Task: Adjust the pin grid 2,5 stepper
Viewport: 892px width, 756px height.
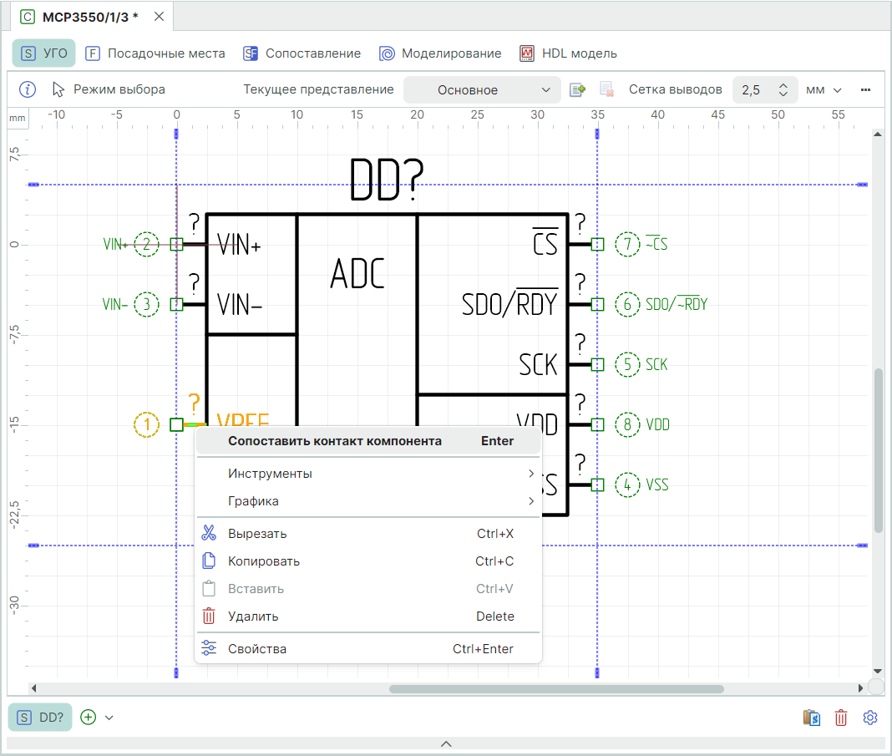Action: 783,89
